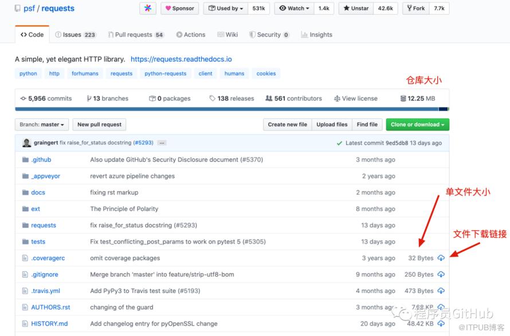510x336 pixels.
Task: View the 561 contributors list
Action: 294,98
